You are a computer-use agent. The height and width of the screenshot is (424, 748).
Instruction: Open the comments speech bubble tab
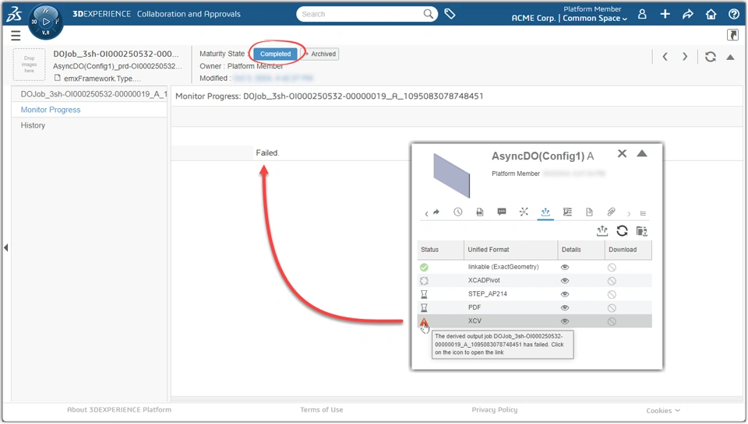pyautogui.click(x=501, y=212)
